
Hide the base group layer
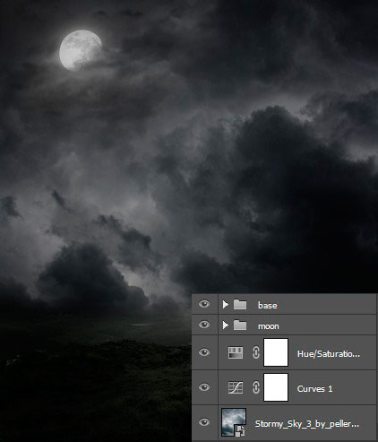[x=204, y=304]
